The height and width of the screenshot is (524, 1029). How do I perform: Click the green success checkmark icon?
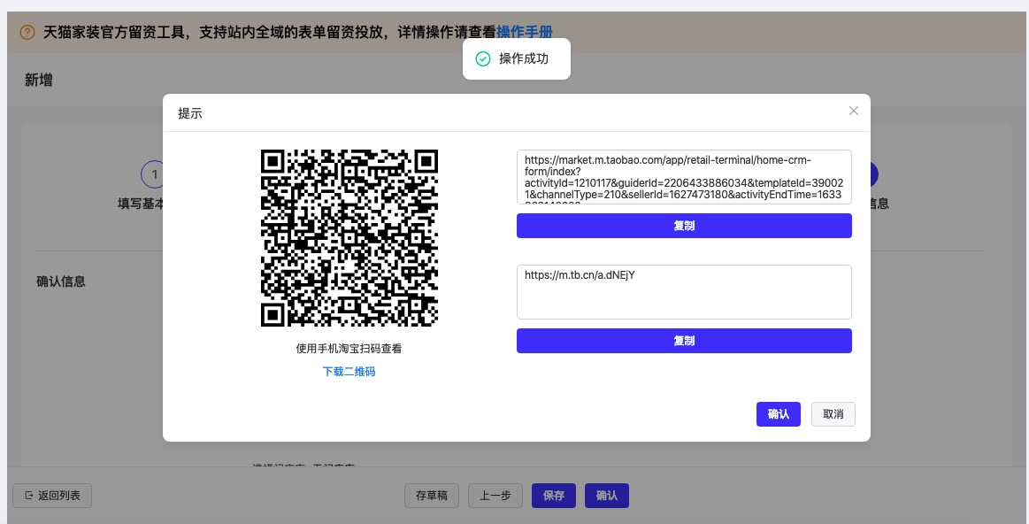[483, 59]
